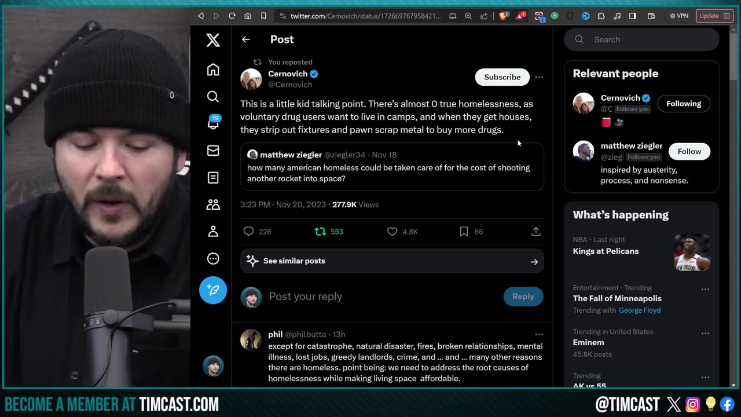This screenshot has height=417, width=741.
Task: Click the X logo home icon
Action: (213, 40)
